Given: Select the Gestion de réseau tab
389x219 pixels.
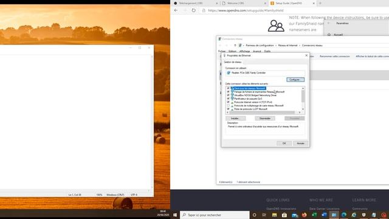Looking at the screenshot, I should click(x=232, y=62).
